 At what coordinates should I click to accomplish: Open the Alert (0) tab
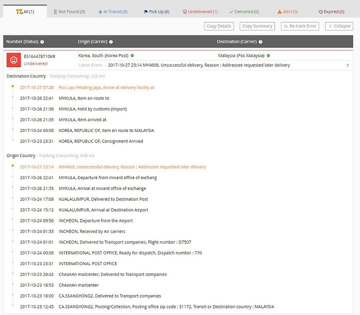287,11
